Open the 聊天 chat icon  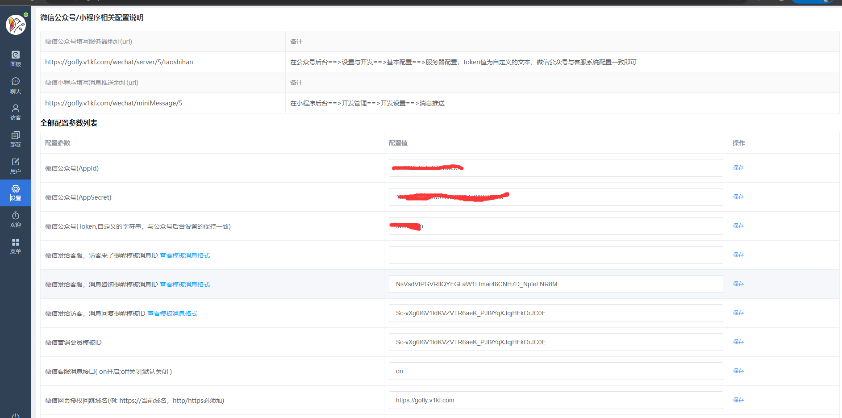pyautogui.click(x=16, y=85)
